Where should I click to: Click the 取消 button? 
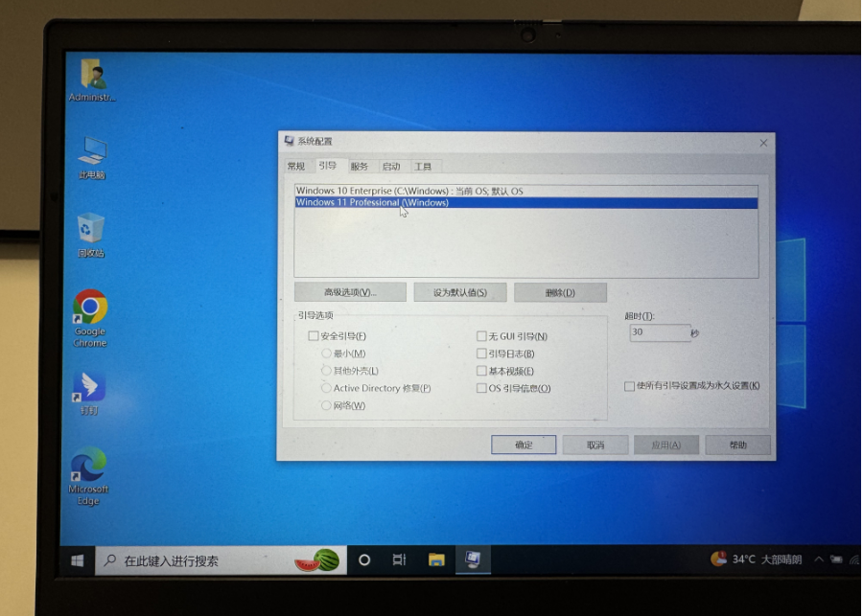click(595, 445)
